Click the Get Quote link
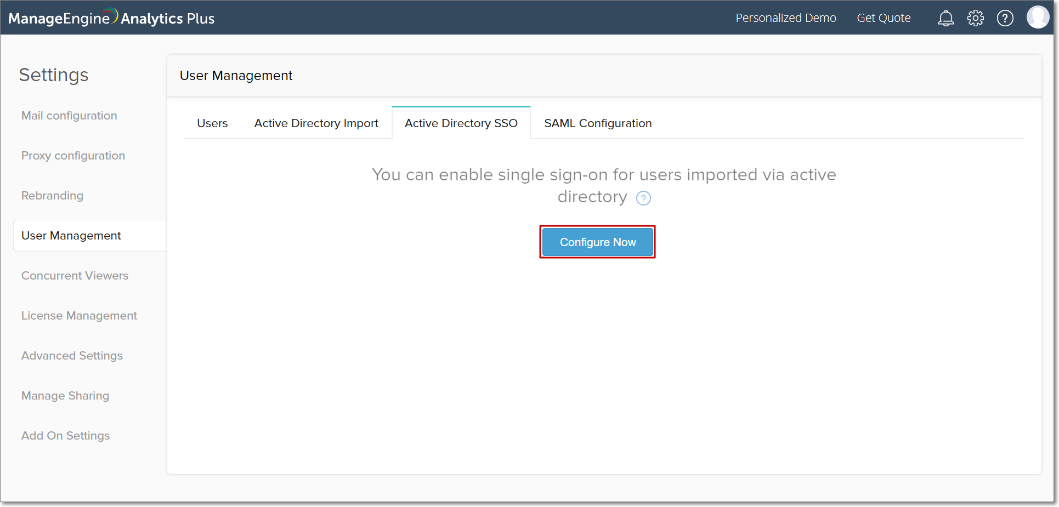 click(883, 18)
